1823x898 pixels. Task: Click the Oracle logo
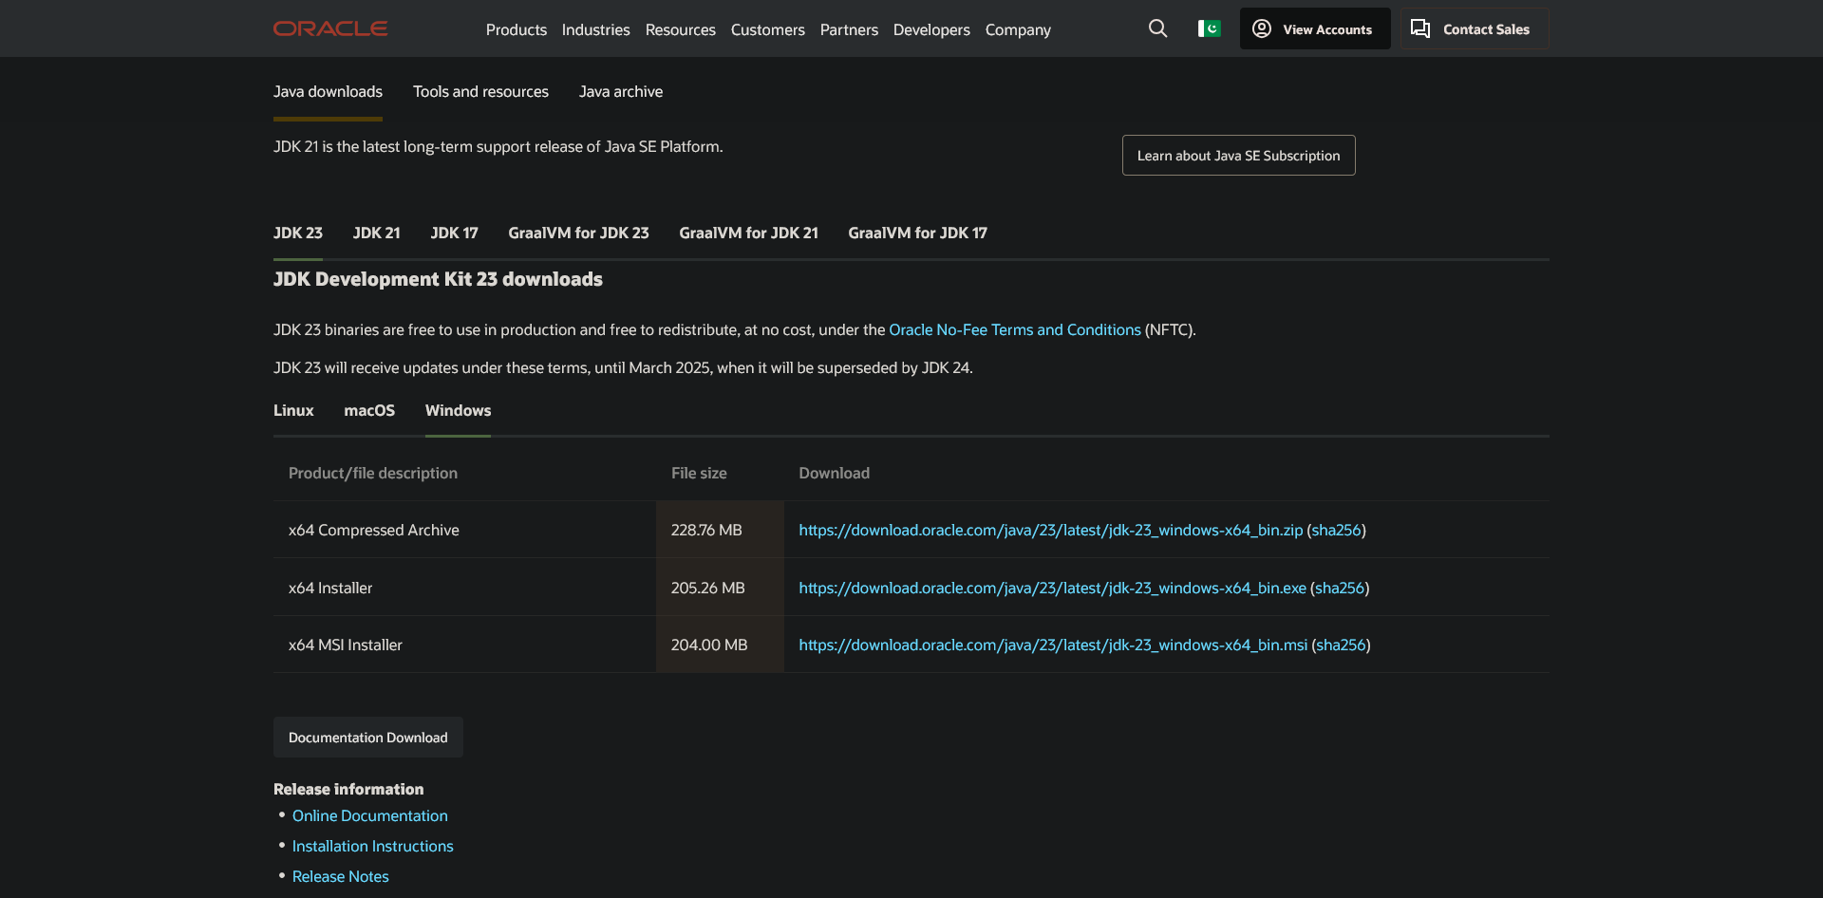point(330,28)
